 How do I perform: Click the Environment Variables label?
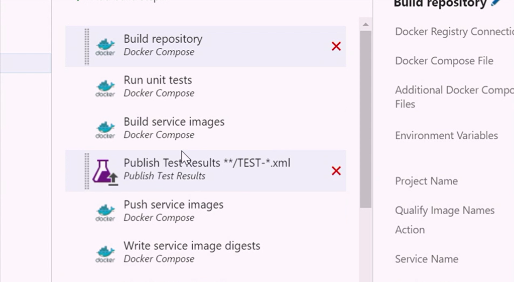[x=446, y=136]
